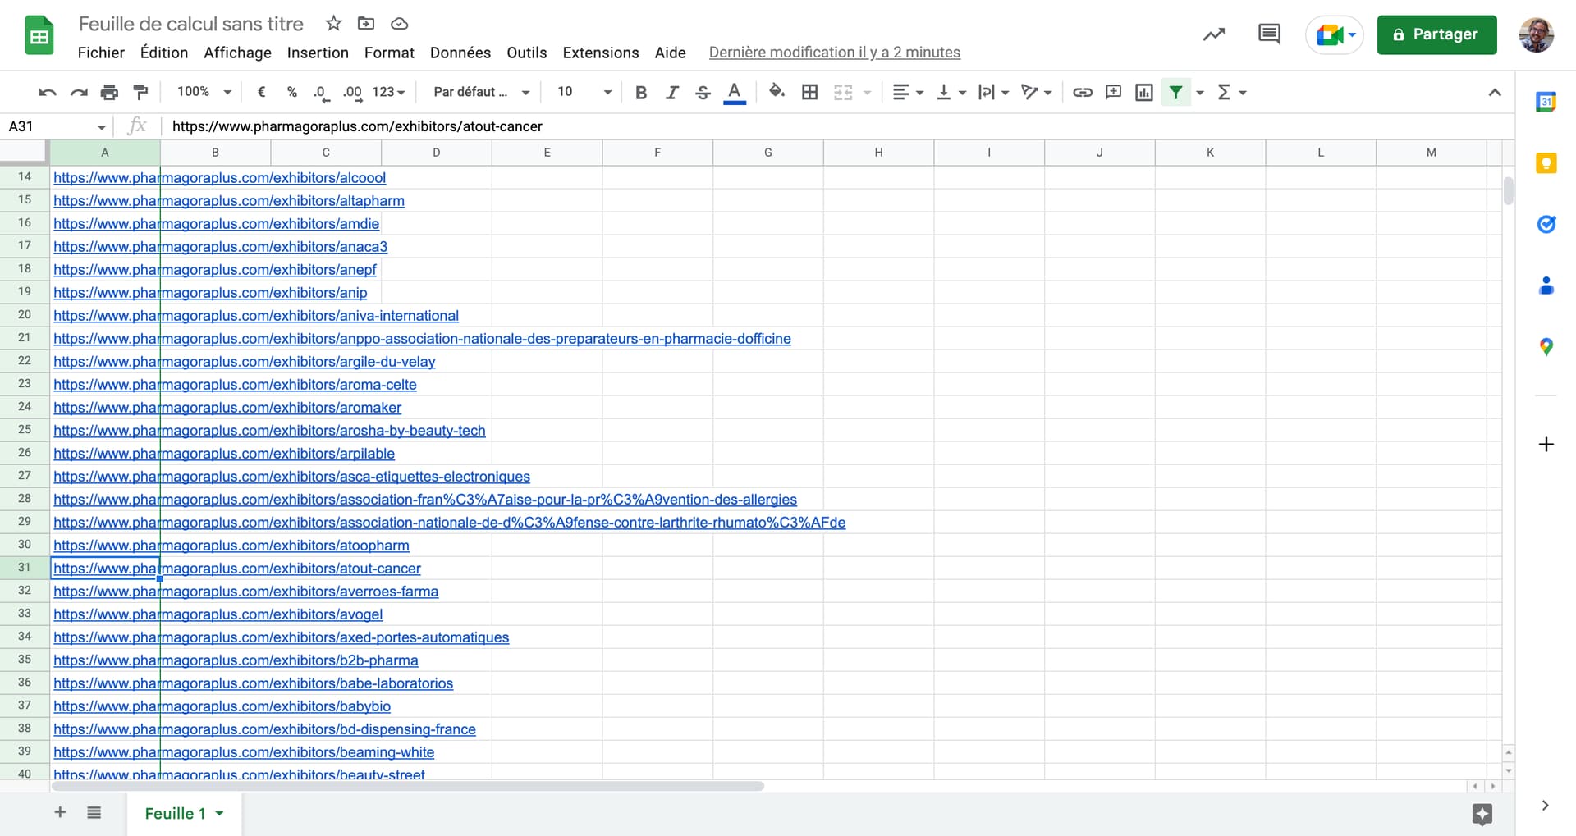The width and height of the screenshot is (1576, 836).
Task: Open the Sheets home icon
Action: (x=39, y=35)
